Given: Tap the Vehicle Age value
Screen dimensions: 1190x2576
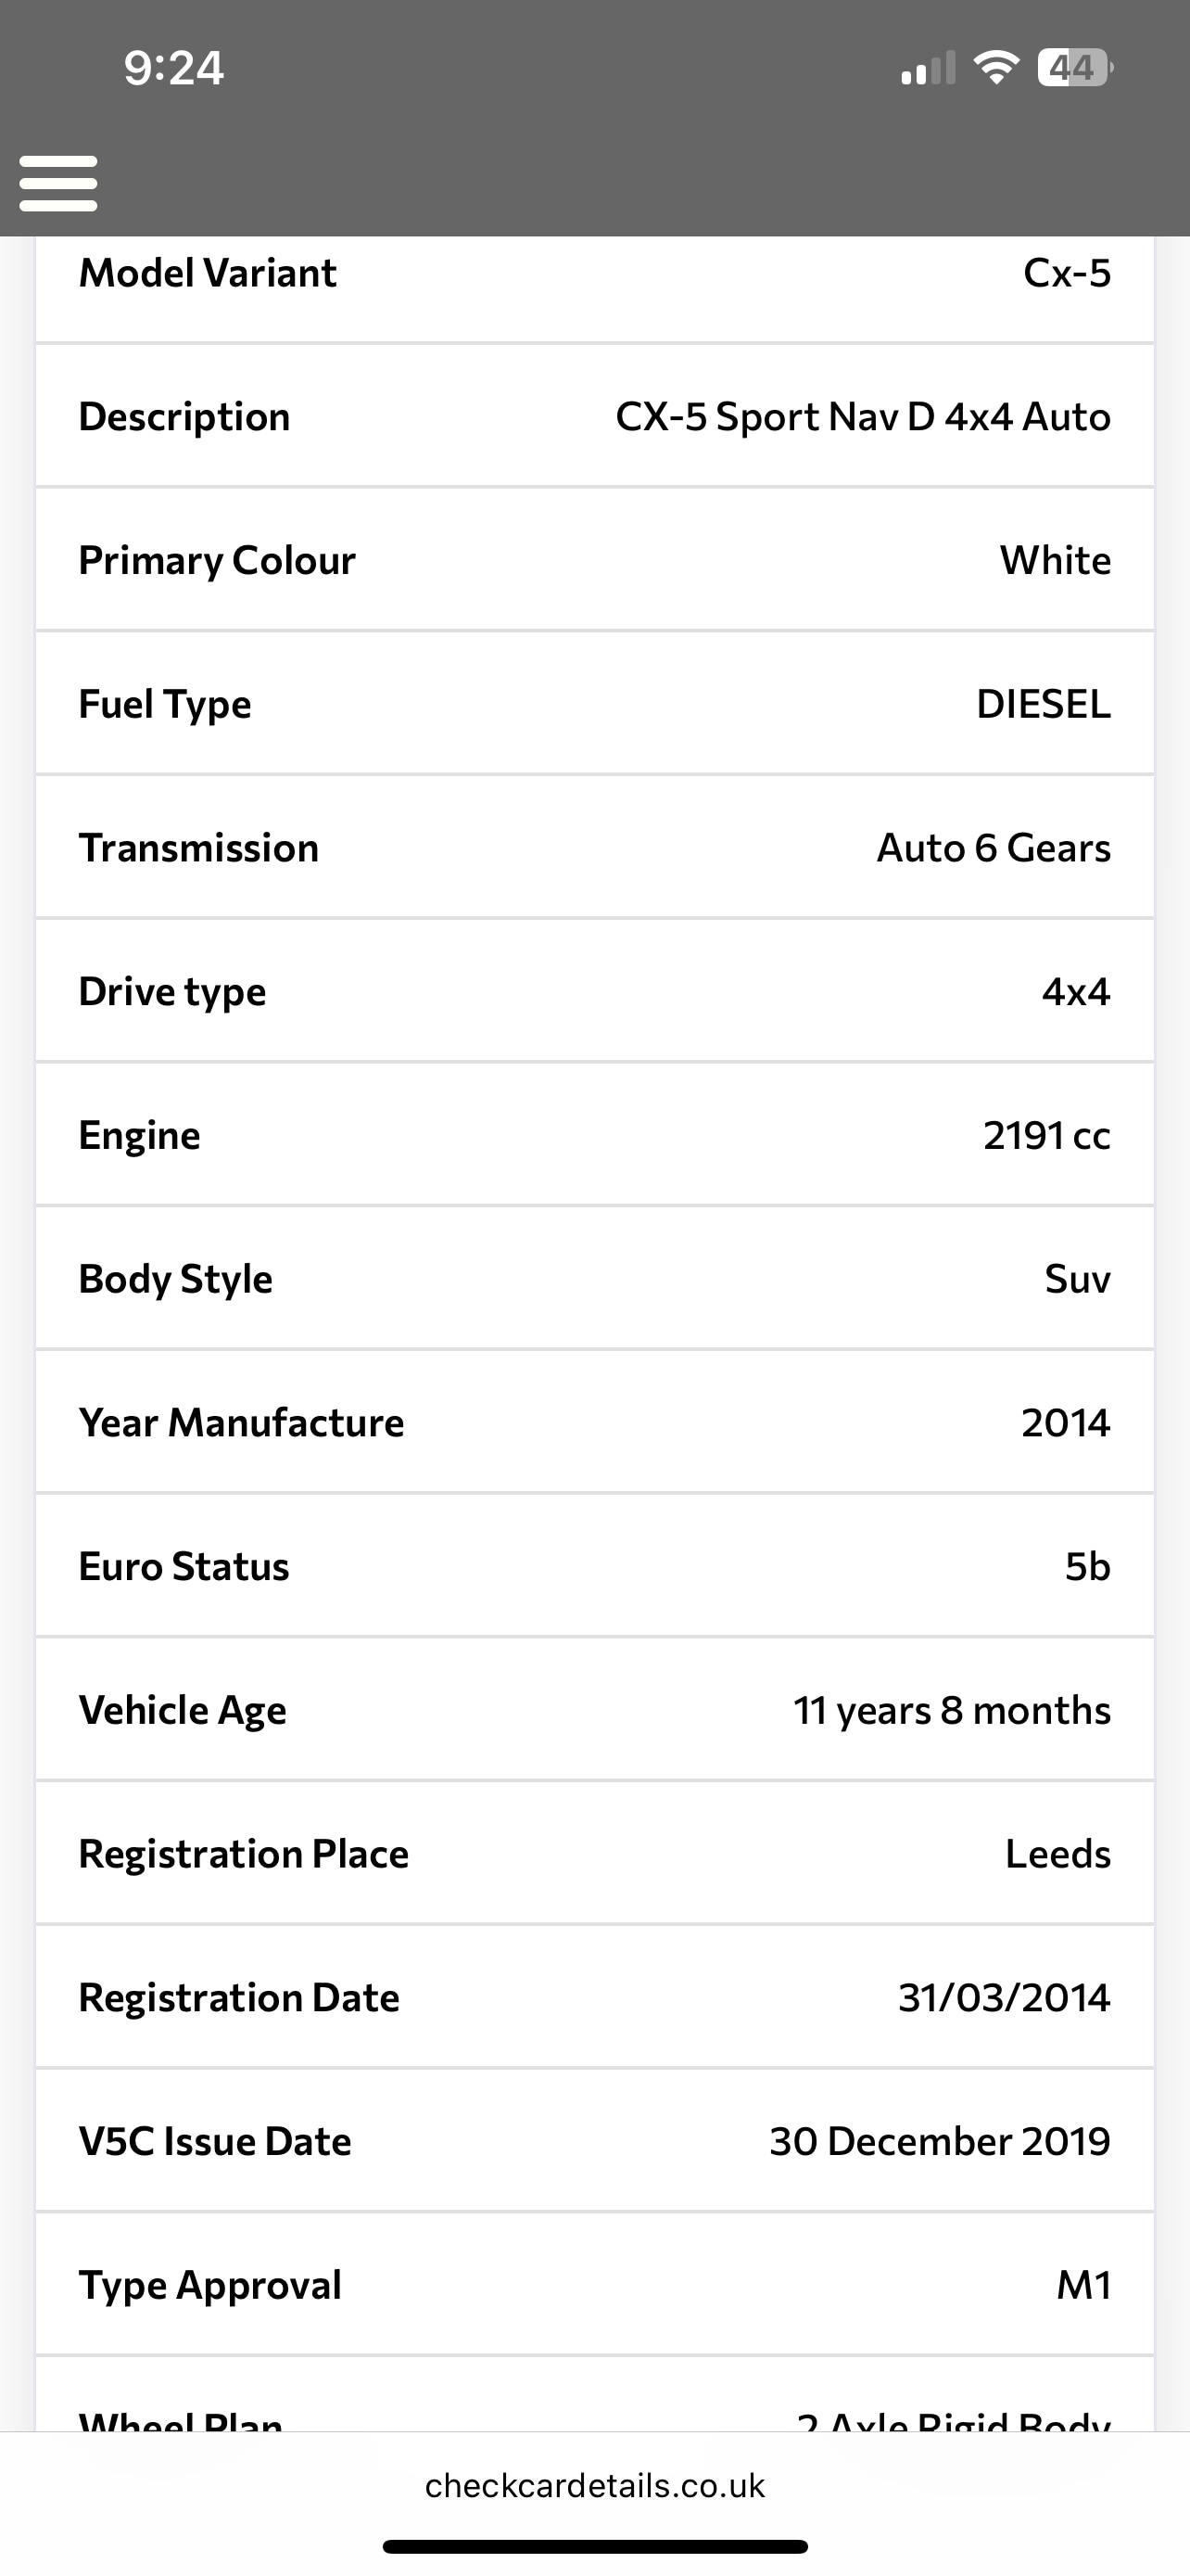Looking at the screenshot, I should coord(951,1710).
